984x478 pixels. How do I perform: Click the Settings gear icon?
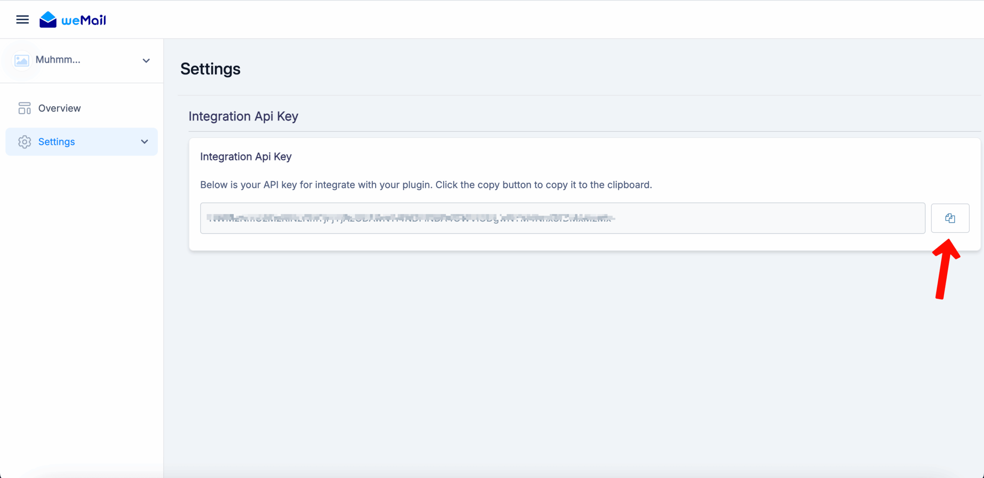click(25, 142)
